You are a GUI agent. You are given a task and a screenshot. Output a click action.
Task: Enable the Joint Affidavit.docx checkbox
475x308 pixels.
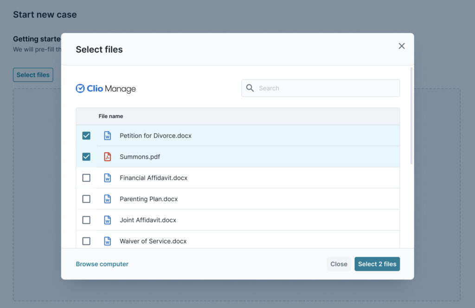coord(86,220)
